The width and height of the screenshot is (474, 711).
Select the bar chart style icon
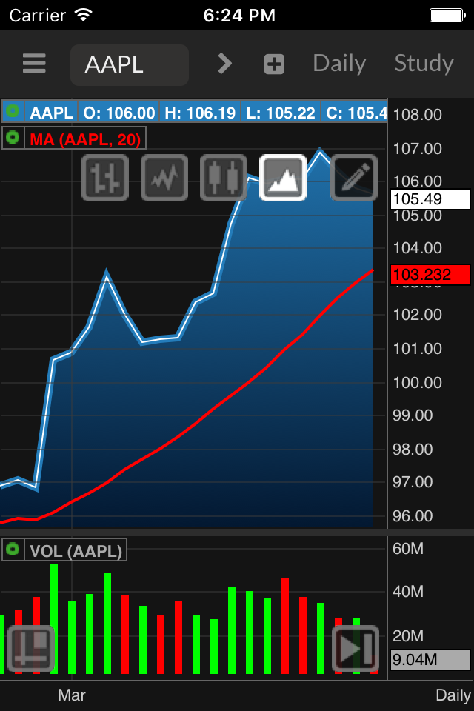[105, 178]
